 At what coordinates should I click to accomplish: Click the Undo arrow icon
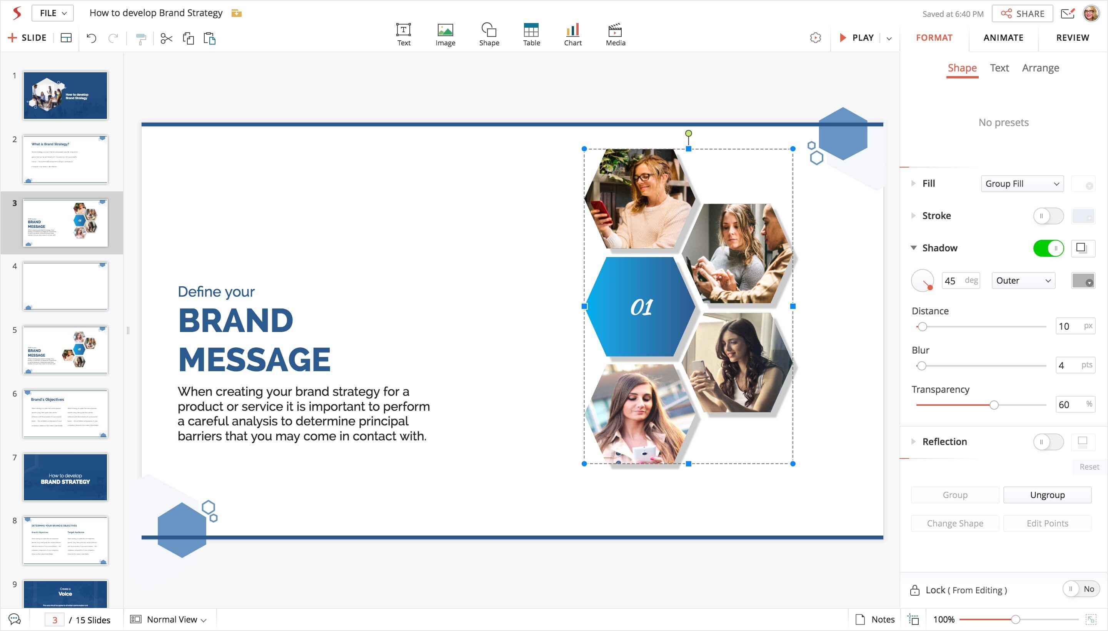point(91,38)
